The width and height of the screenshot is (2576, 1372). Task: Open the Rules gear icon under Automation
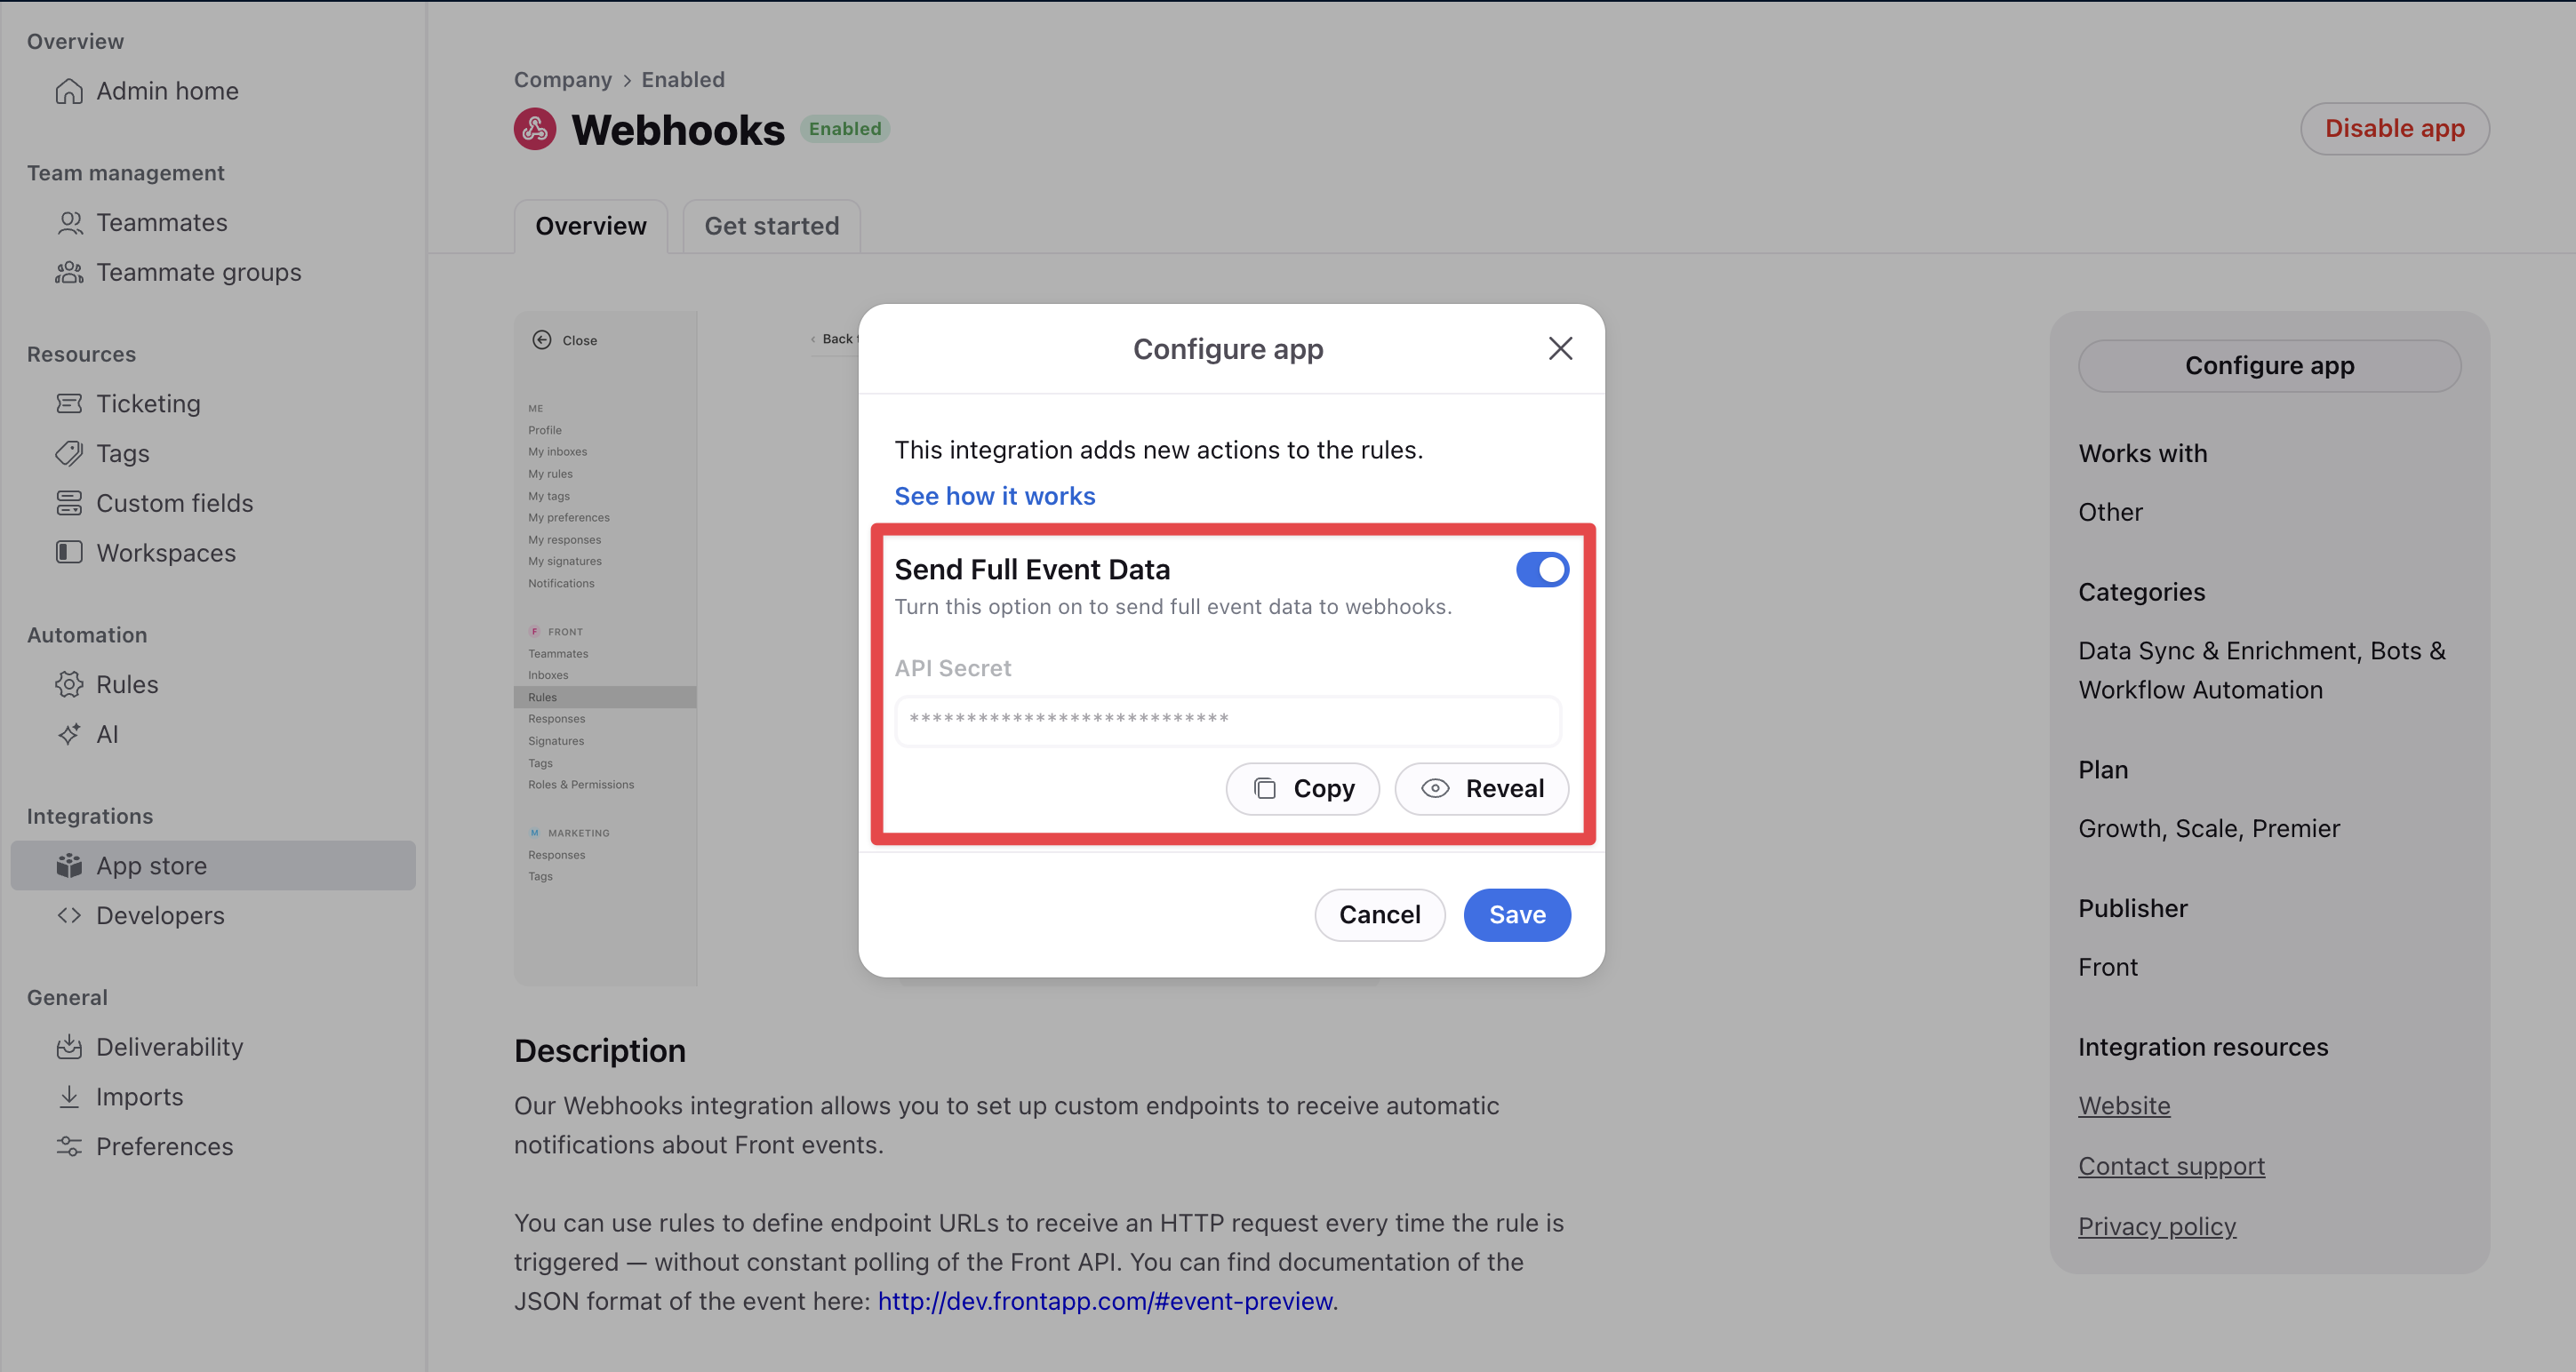point(69,685)
